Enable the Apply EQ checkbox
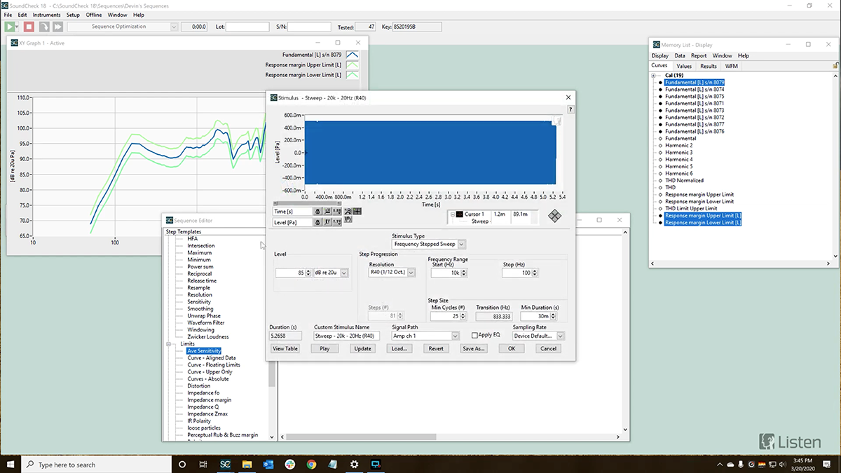This screenshot has height=473, width=841. point(474,336)
